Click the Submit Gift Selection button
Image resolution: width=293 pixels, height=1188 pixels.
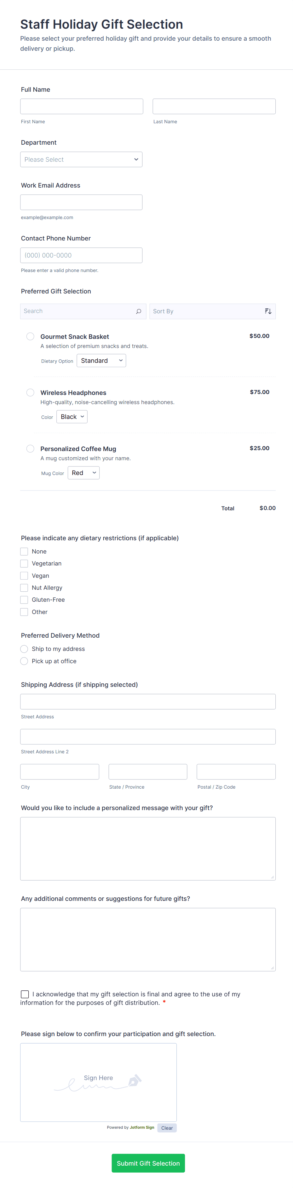(x=148, y=1163)
